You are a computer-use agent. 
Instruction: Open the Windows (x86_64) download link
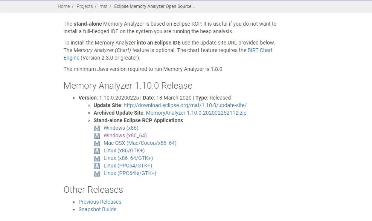click(125, 135)
